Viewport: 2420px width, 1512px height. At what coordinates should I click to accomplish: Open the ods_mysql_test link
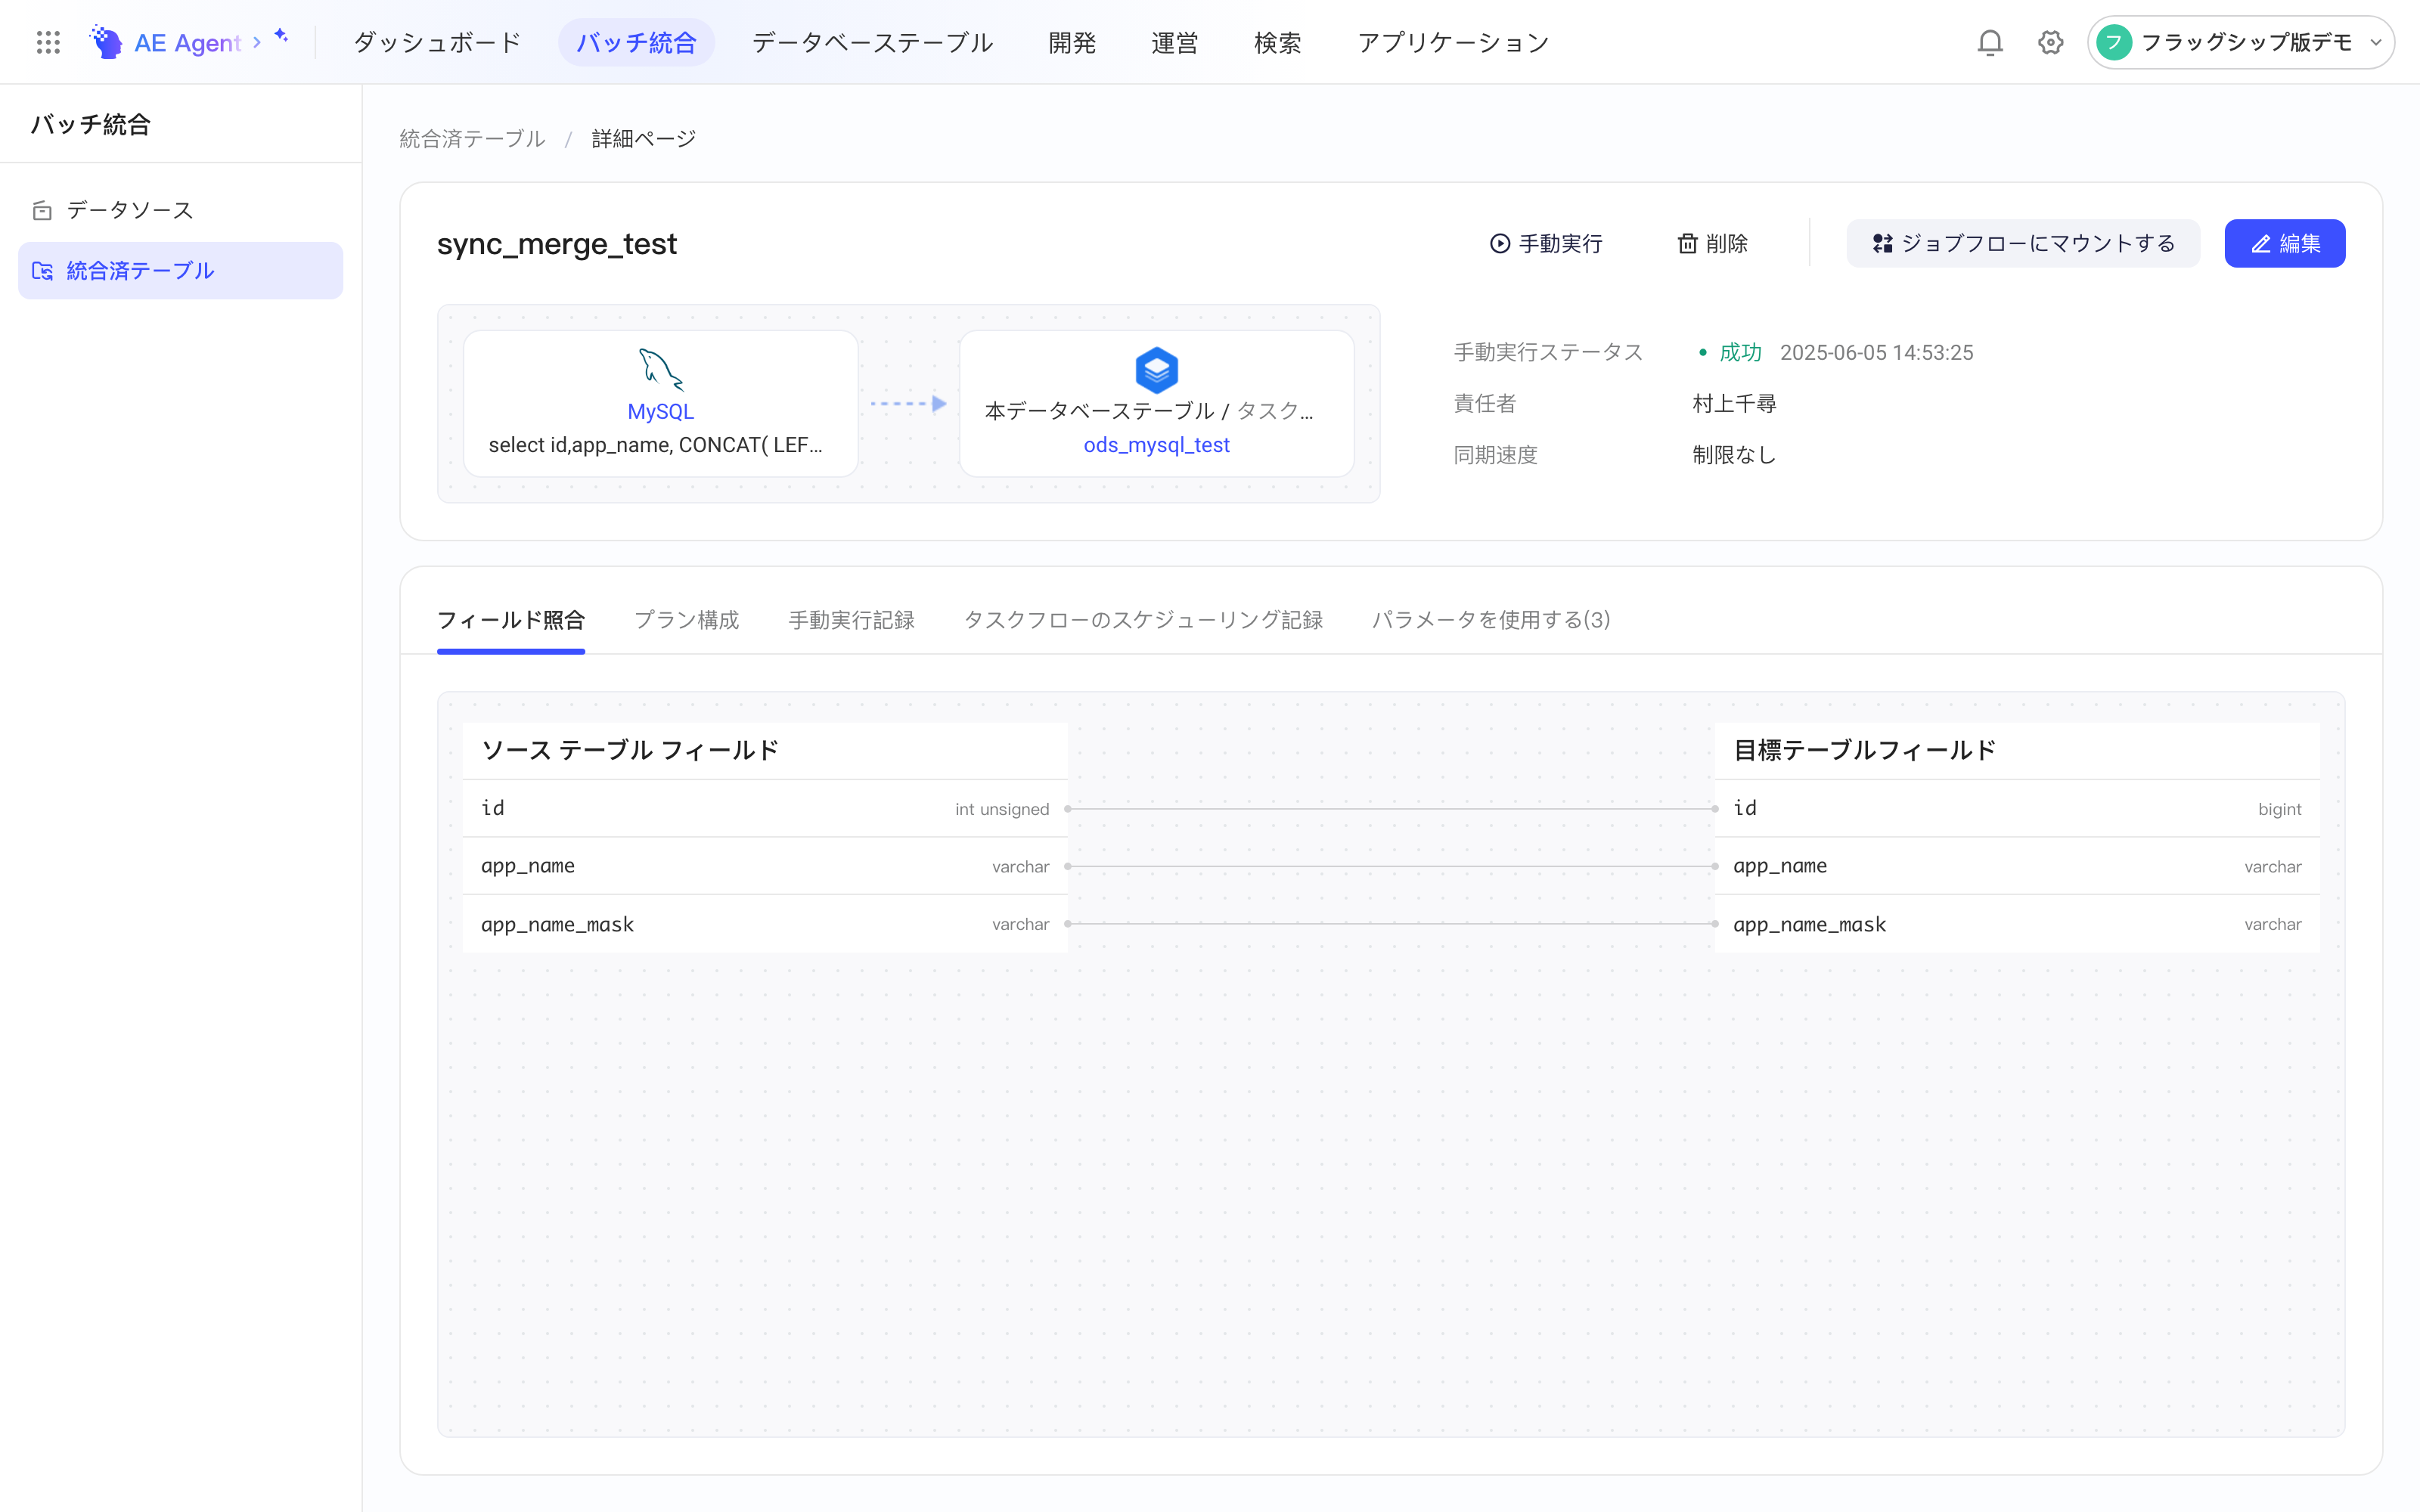[x=1156, y=445]
